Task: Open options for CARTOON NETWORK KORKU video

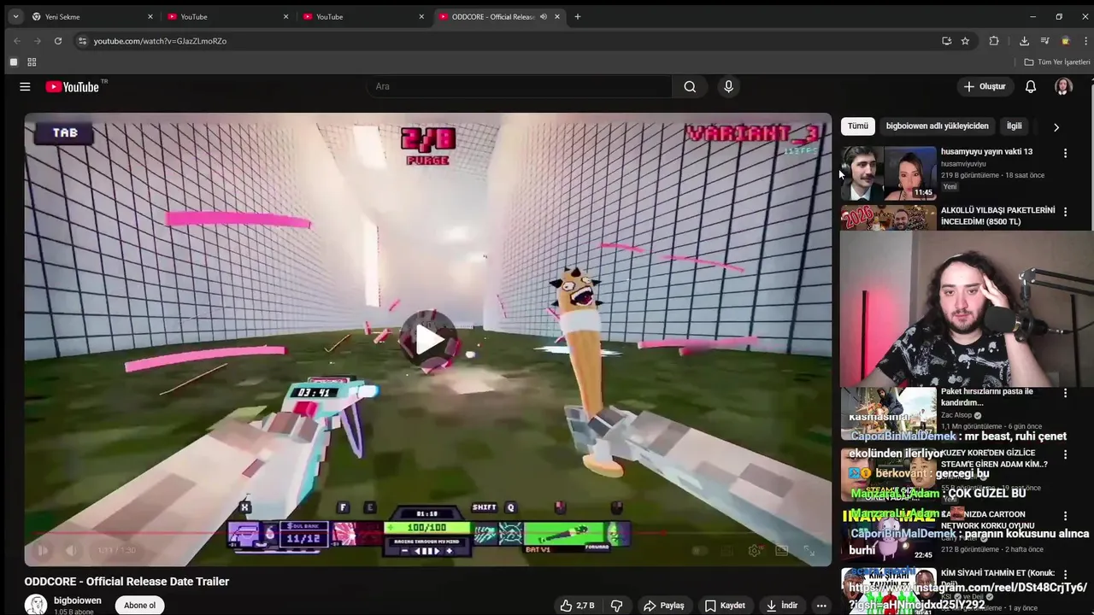Action: pyautogui.click(x=1065, y=516)
